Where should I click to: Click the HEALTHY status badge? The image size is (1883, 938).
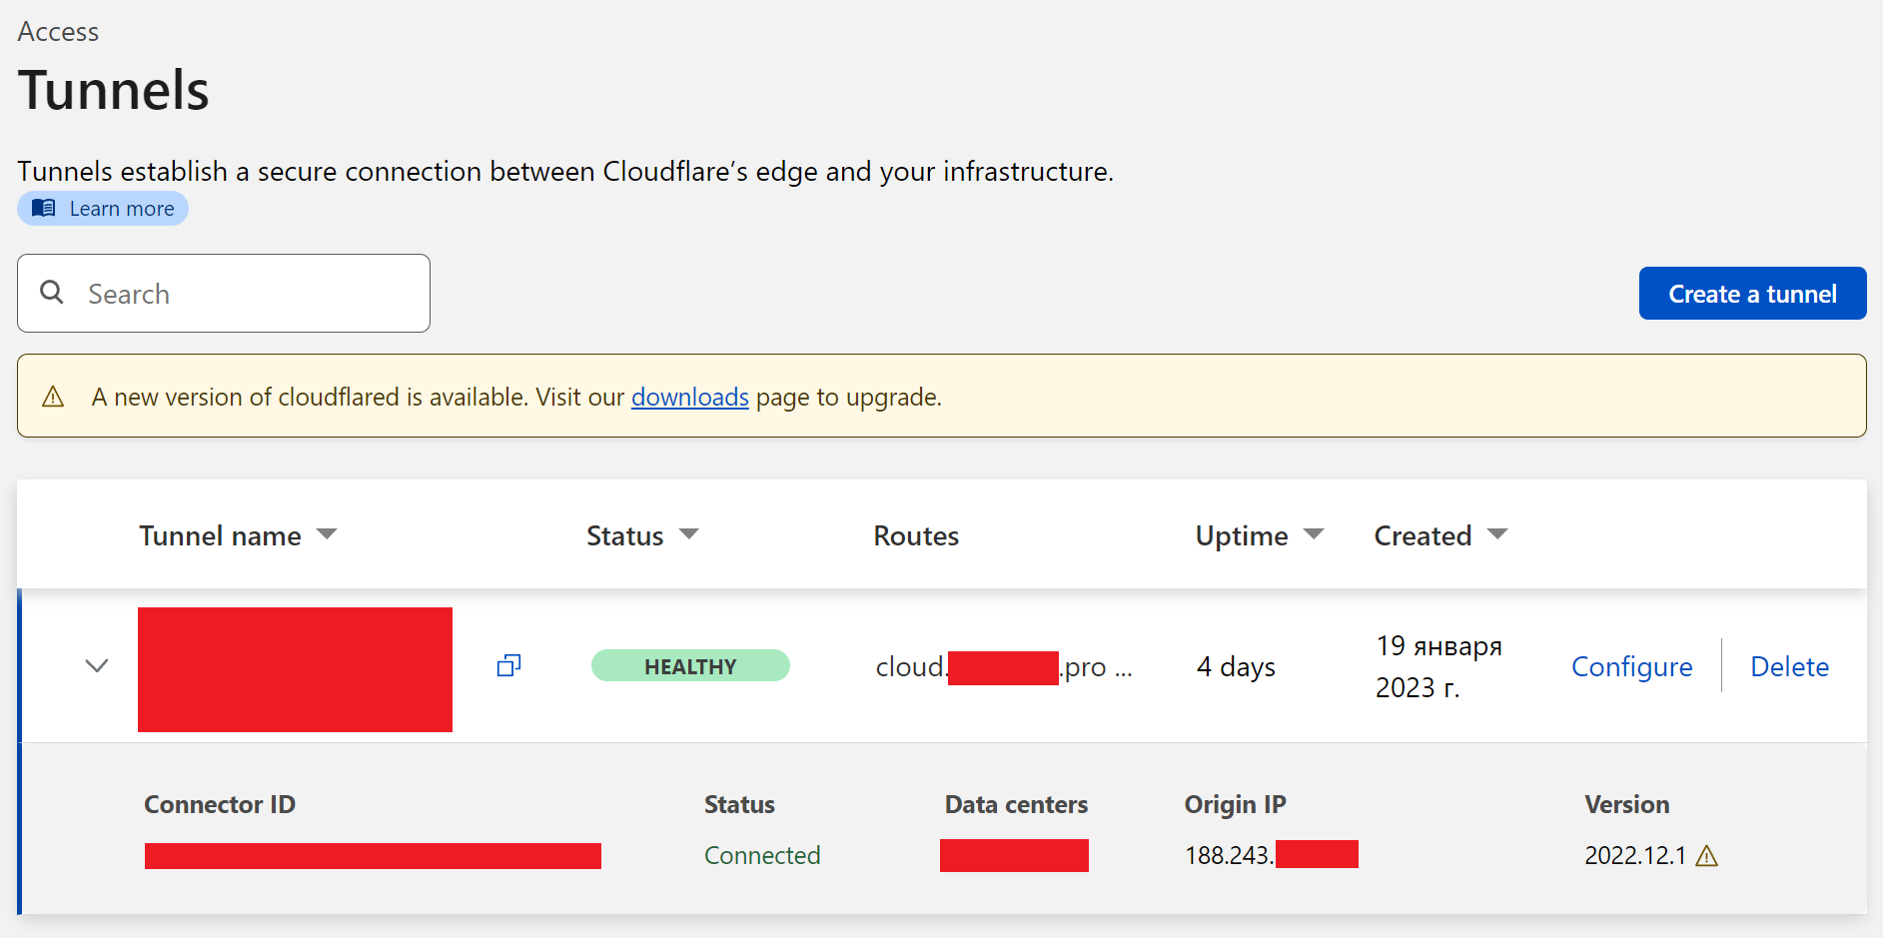tap(690, 666)
